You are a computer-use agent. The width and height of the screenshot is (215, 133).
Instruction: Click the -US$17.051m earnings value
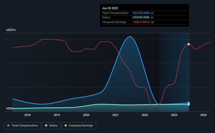click(141, 22)
